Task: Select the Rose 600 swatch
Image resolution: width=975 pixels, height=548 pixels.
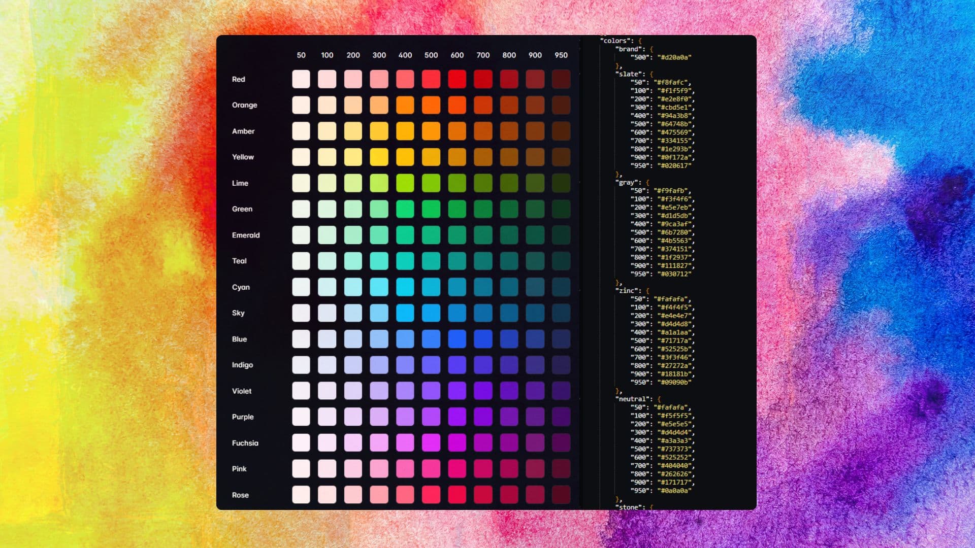Action: pyautogui.click(x=457, y=495)
